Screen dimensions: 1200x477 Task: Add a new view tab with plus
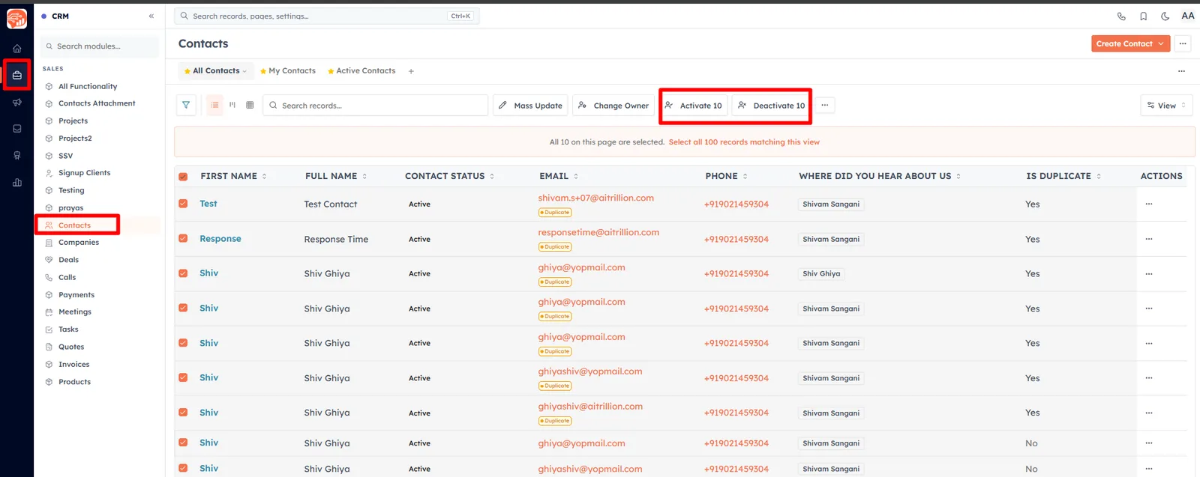pyautogui.click(x=411, y=71)
